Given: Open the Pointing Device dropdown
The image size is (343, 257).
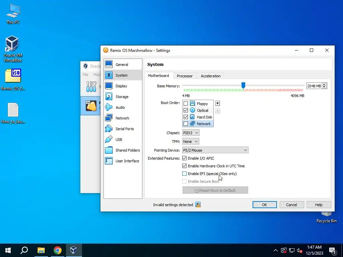Looking at the screenshot, I should (215, 150).
